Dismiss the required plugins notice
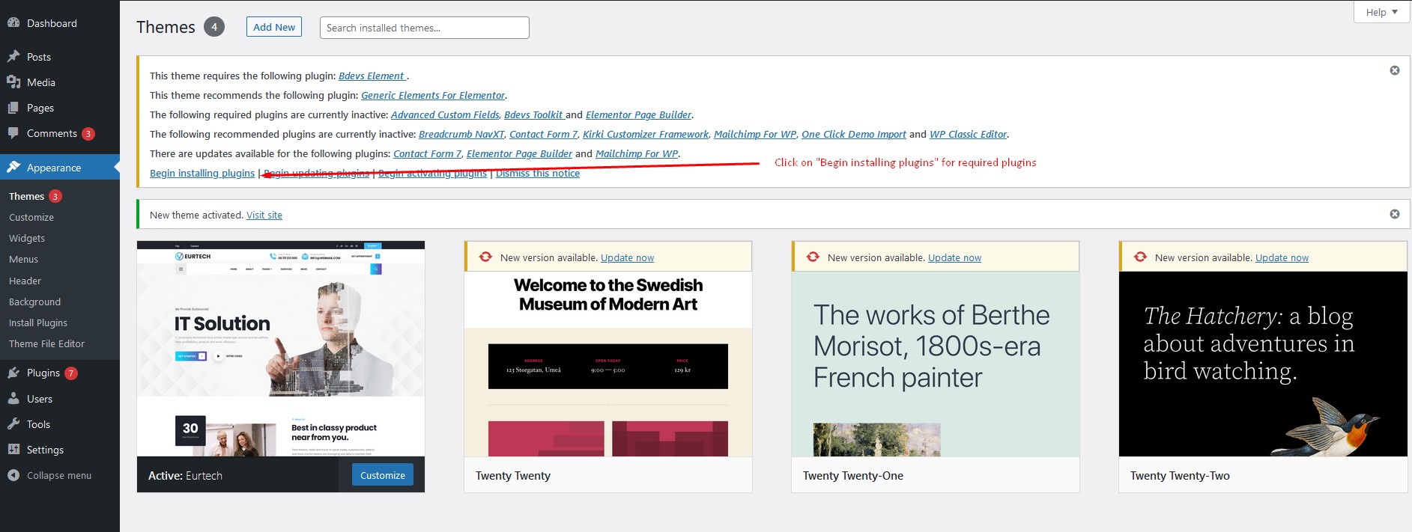Screen dimensions: 1412x532 tap(1395, 70)
